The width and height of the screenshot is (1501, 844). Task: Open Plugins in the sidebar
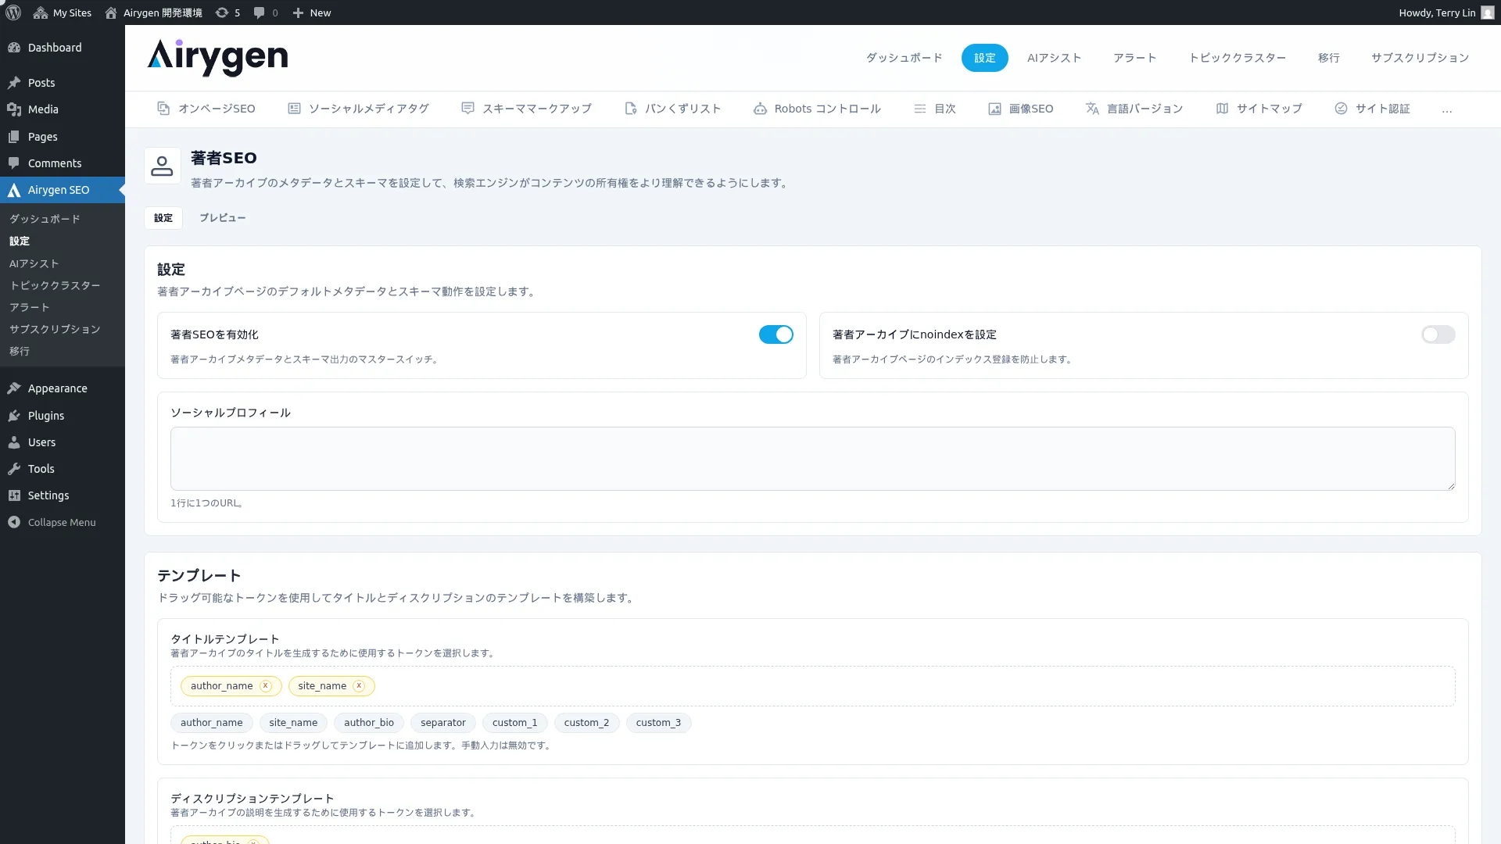click(x=63, y=416)
